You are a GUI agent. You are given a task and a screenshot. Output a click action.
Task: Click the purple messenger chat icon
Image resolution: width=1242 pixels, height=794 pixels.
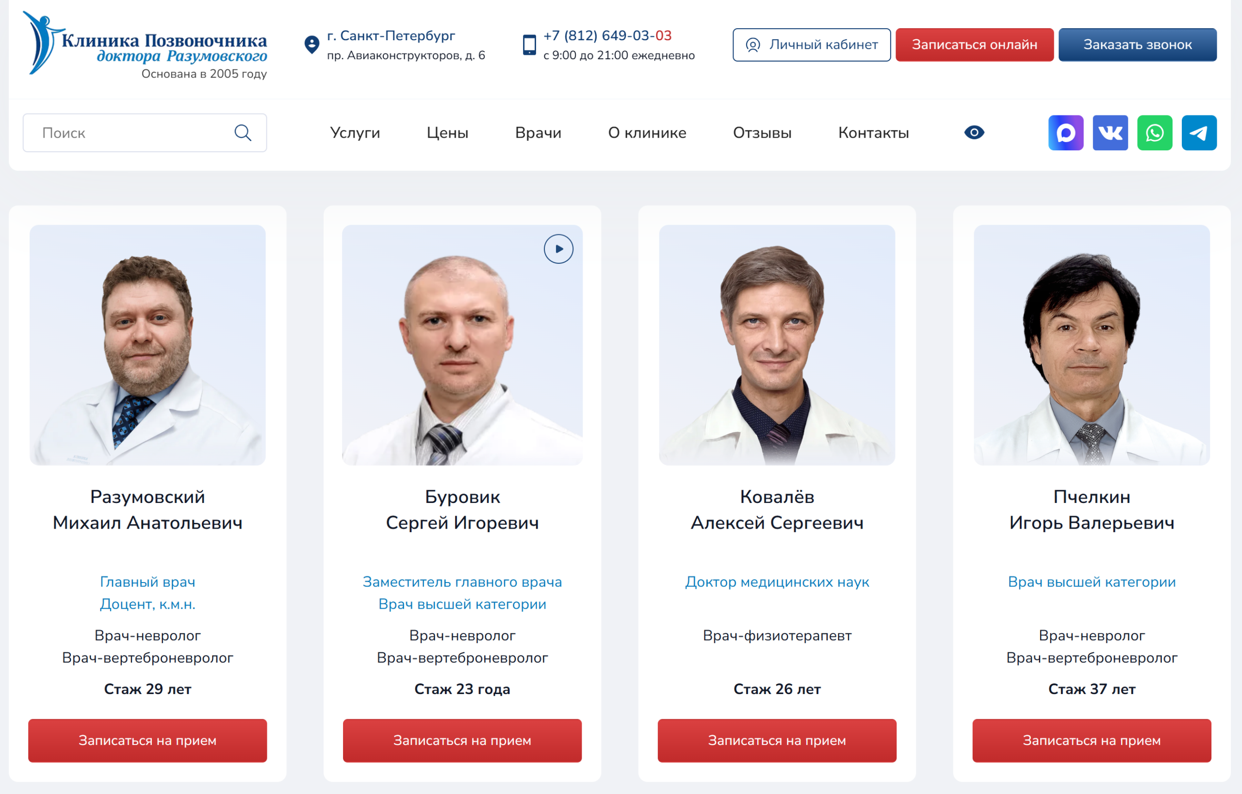(1065, 132)
